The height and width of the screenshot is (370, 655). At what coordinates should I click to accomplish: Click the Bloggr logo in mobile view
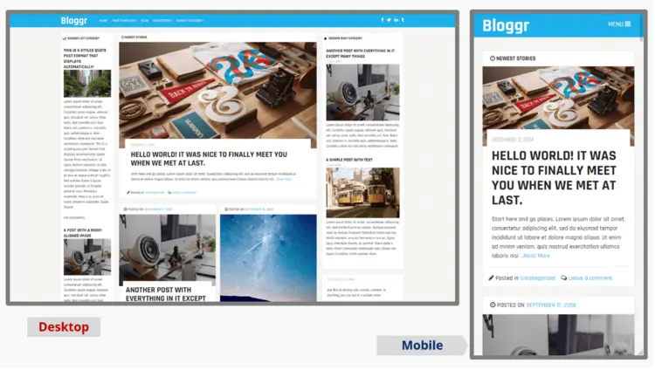507,25
